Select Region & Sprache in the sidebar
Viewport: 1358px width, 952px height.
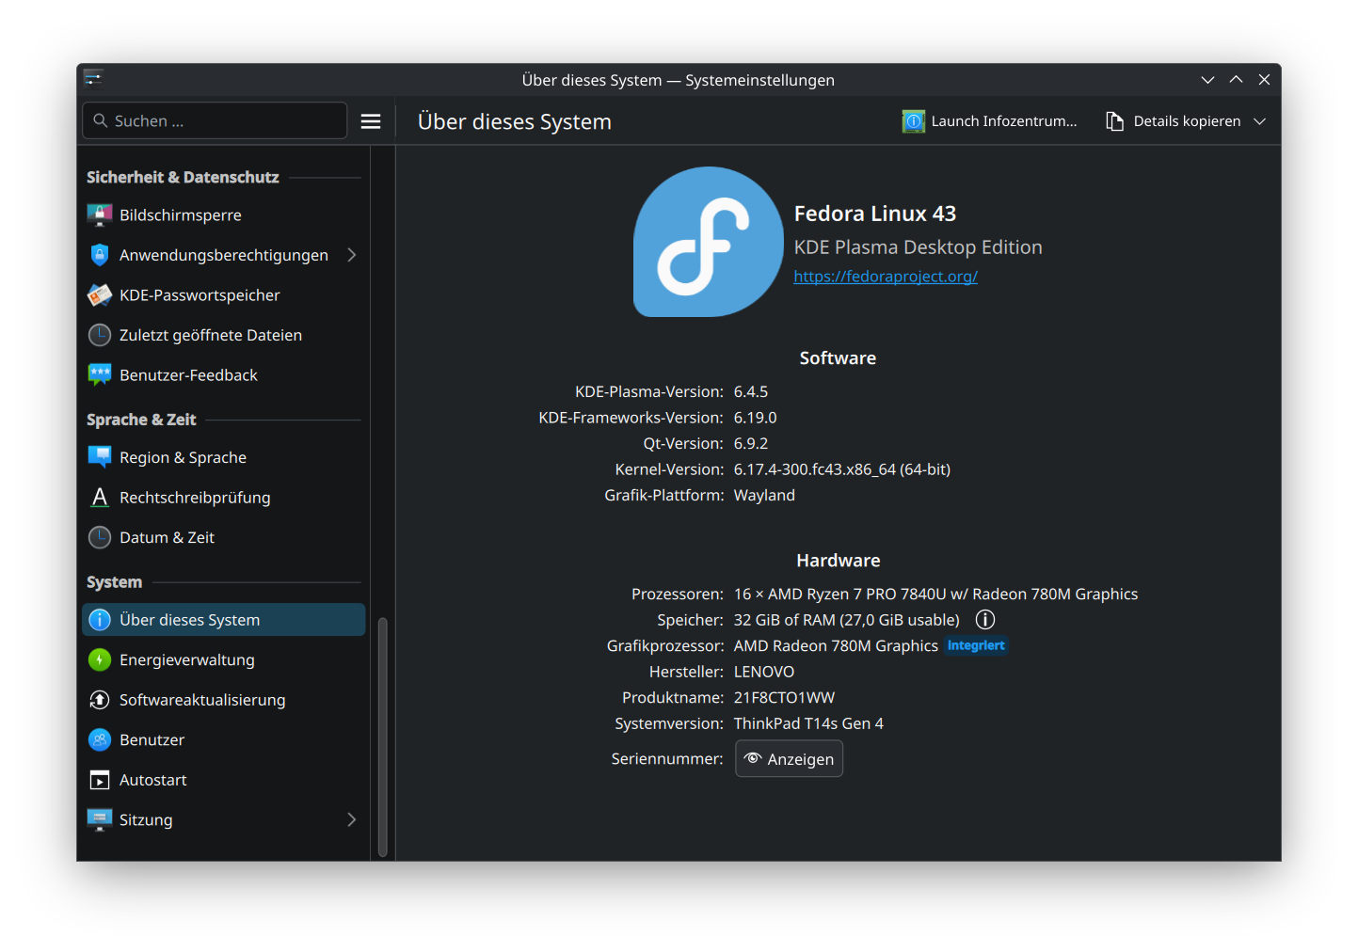click(x=183, y=458)
